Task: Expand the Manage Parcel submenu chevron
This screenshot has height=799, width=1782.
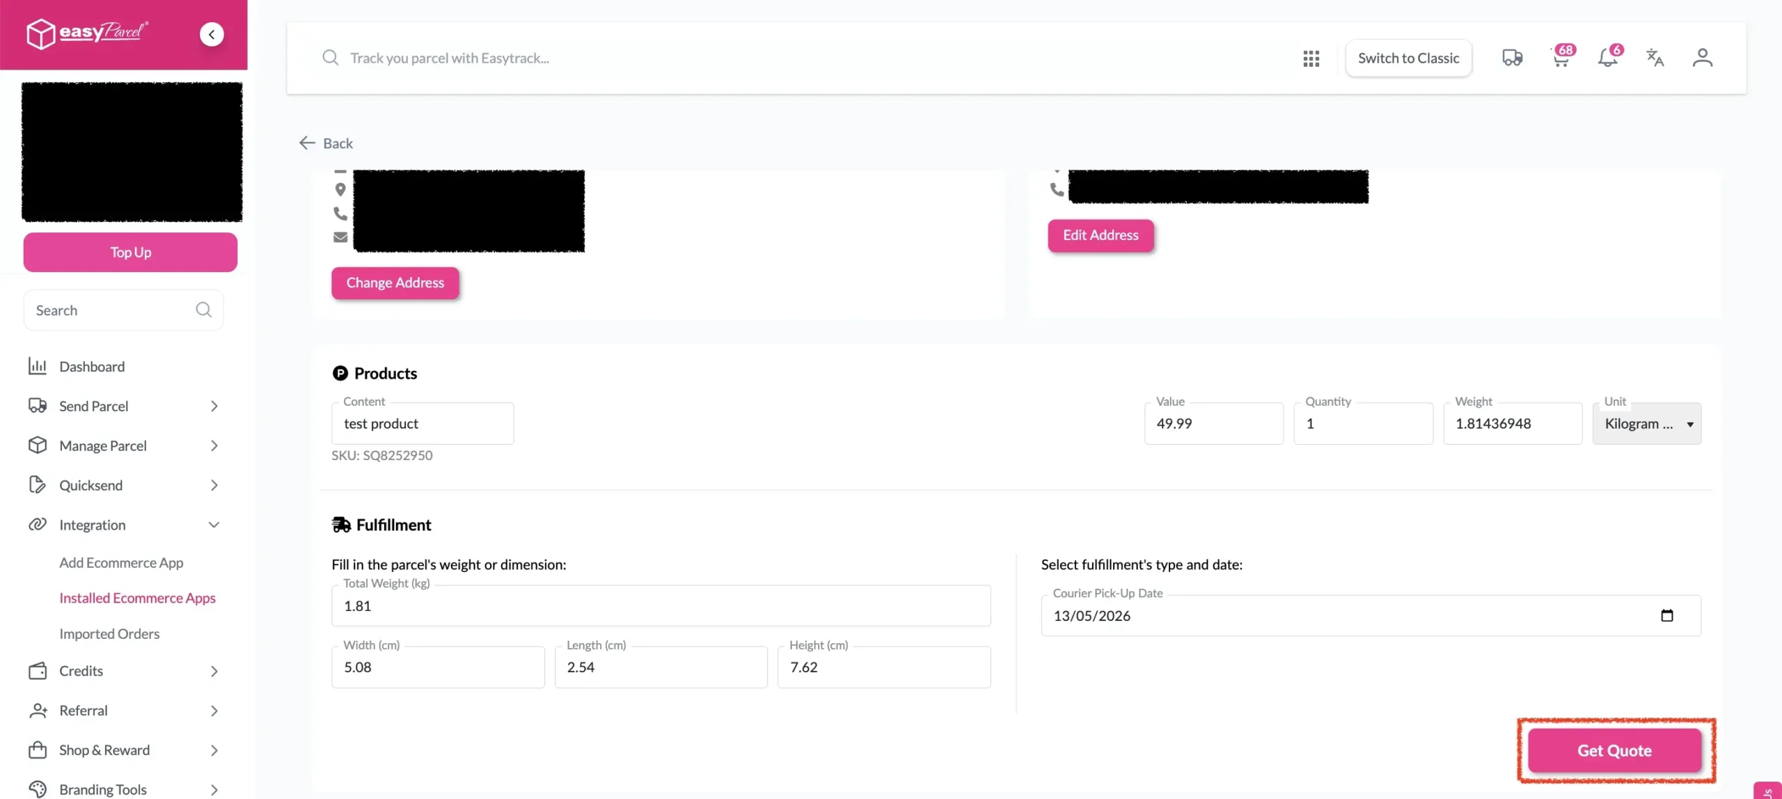Action: coord(214,445)
